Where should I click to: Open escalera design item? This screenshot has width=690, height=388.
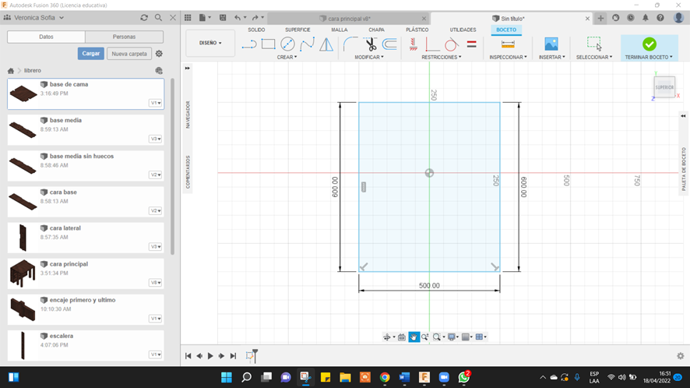pyautogui.click(x=86, y=346)
